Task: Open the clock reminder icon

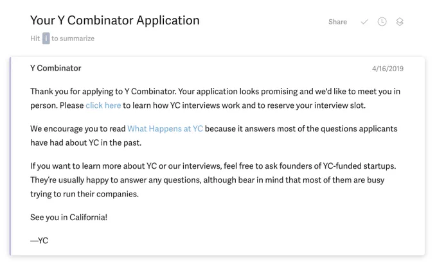Action: (x=382, y=22)
